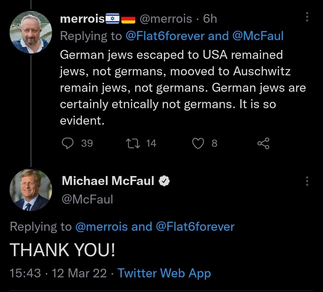Retweet the merrois tweet
323x292 pixels.
(133, 143)
